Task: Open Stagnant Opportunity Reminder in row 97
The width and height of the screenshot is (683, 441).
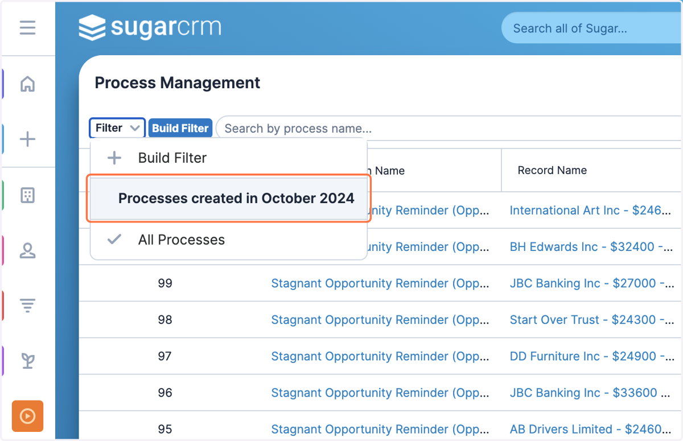Action: (x=380, y=356)
